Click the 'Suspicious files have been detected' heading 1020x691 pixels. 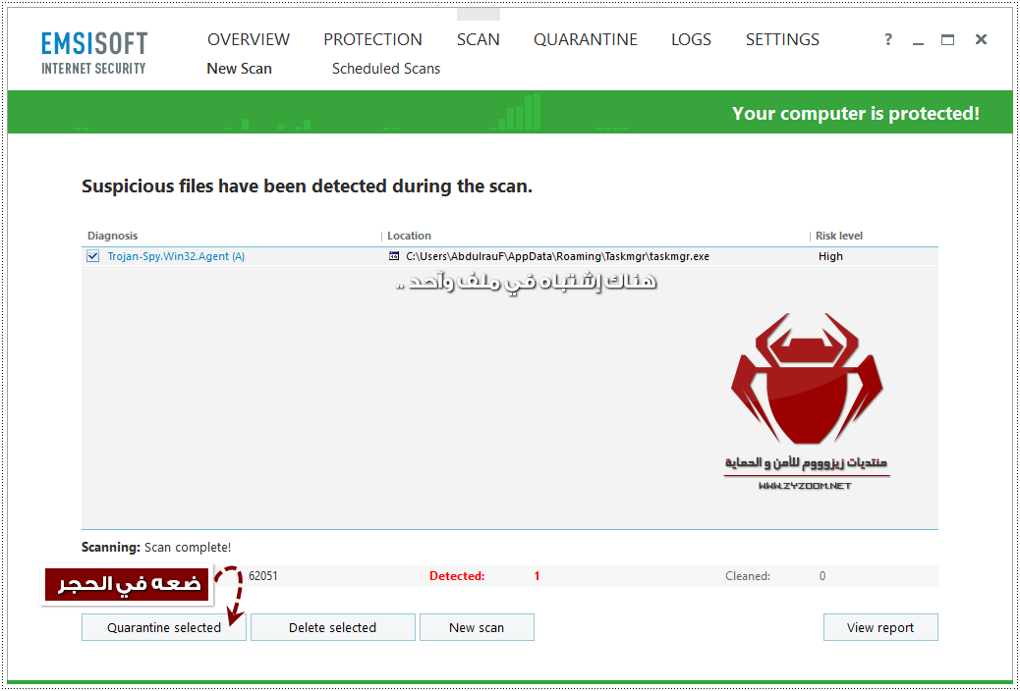(x=307, y=186)
